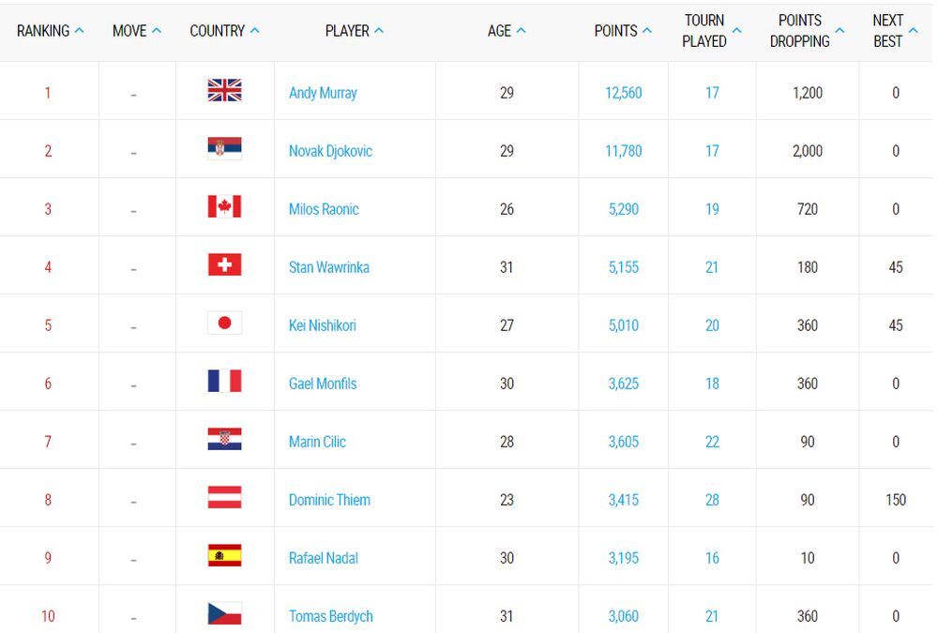938x633 pixels.
Task: Open Rafael Nadal's points breakdown 3,195
Action: (x=624, y=558)
